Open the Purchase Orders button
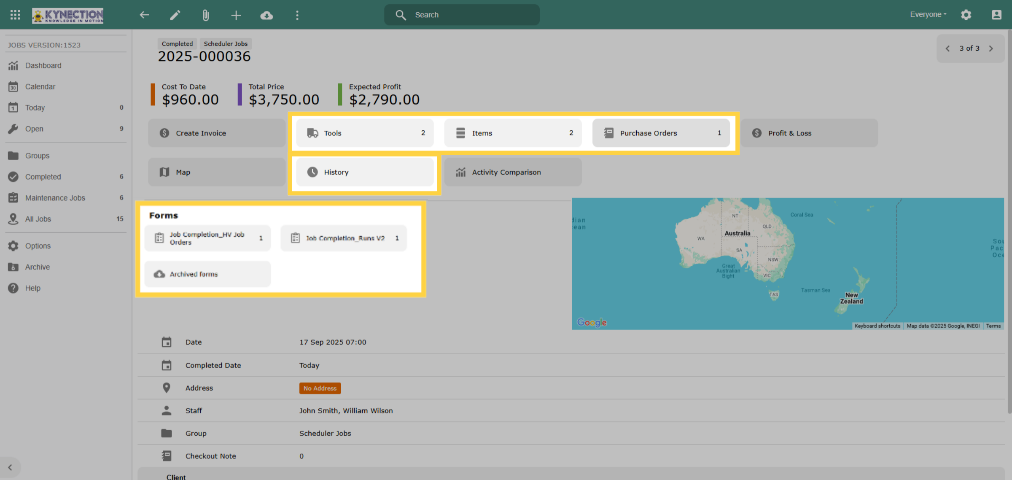The width and height of the screenshot is (1012, 480). [x=661, y=133]
